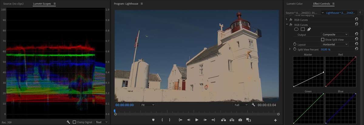
Task: Switch to Lumetri Color tab
Action: pyautogui.click(x=295, y=4)
